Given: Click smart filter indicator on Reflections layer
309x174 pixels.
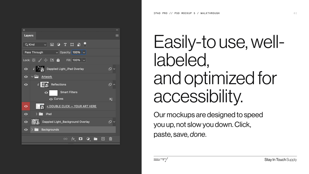Looking at the screenshot, I should pos(110,85).
